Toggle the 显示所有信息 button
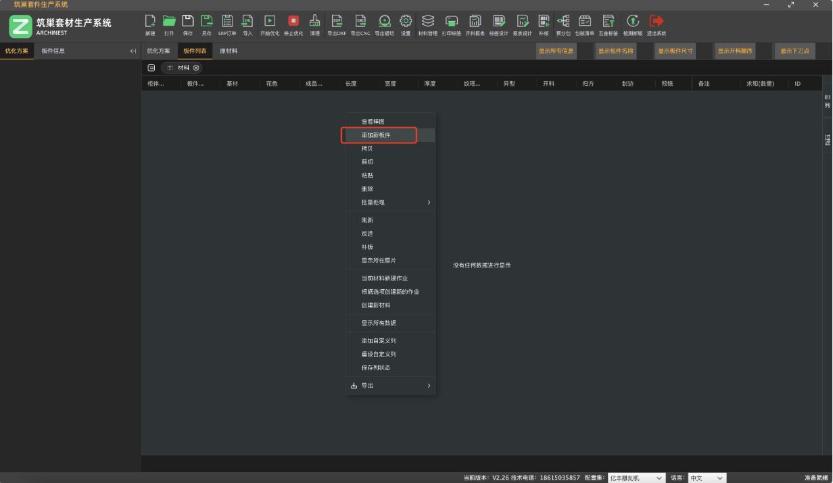The height and width of the screenshot is (483, 833). [x=556, y=51]
